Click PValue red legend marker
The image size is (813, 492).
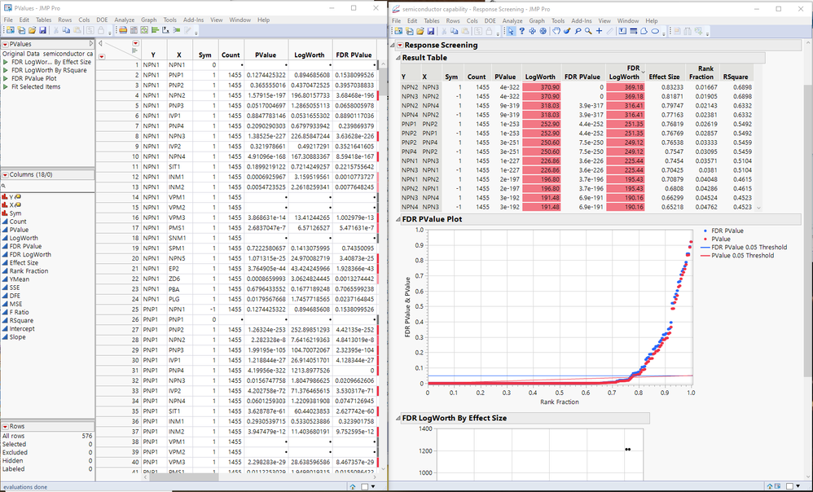704,239
